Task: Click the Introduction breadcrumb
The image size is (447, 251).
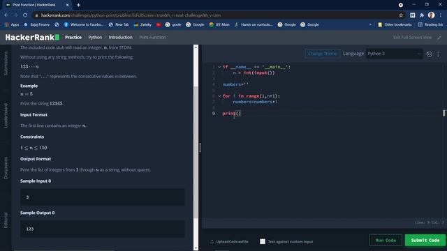Action: (x=121, y=37)
